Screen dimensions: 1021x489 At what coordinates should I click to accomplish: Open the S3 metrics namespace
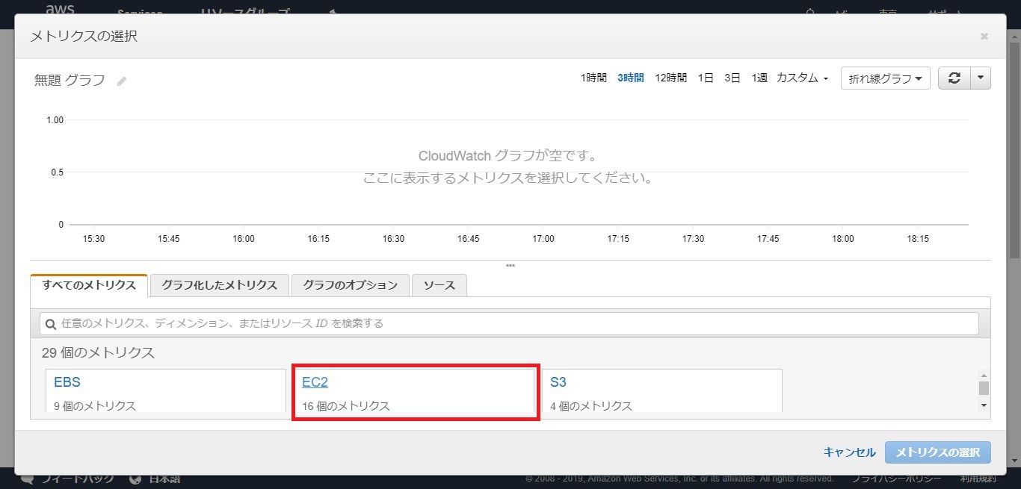(558, 382)
